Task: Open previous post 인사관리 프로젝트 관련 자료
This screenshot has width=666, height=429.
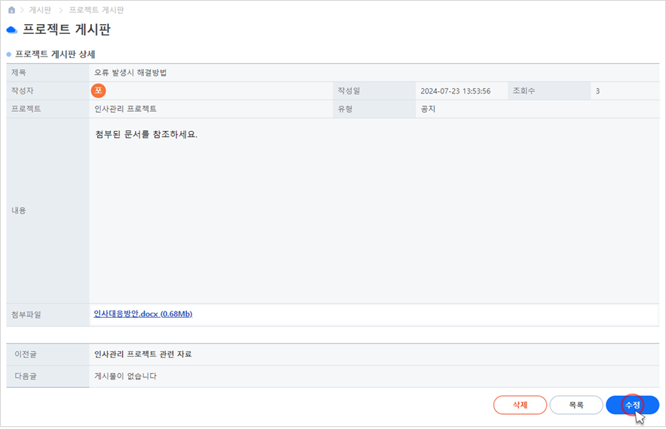Action: point(142,354)
